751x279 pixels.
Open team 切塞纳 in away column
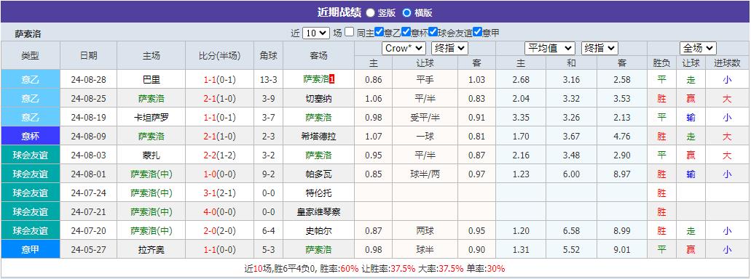(x=318, y=99)
